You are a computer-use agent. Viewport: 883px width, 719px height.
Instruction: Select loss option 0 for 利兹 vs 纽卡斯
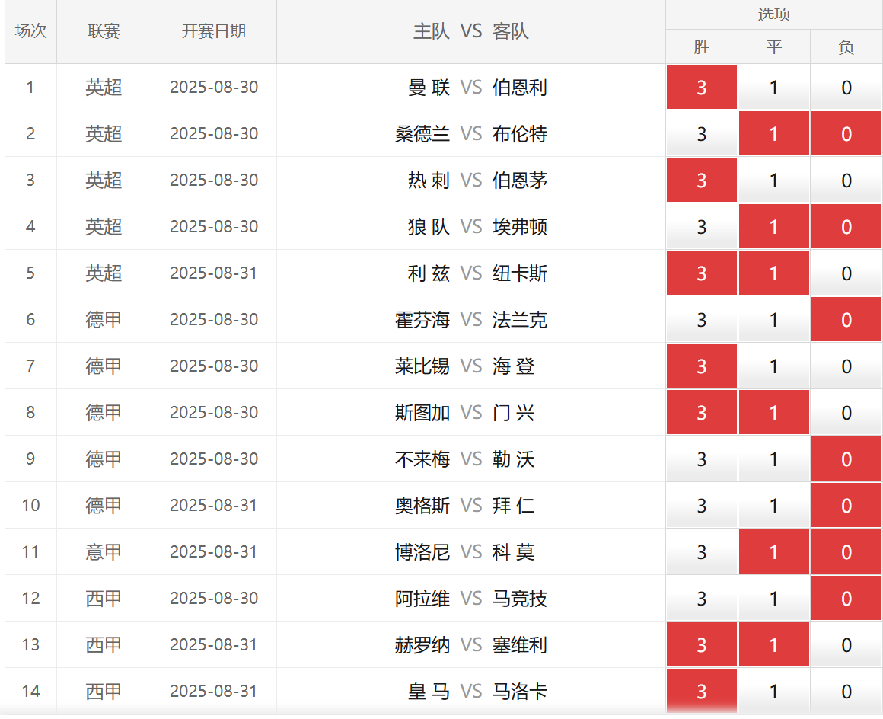coord(846,273)
